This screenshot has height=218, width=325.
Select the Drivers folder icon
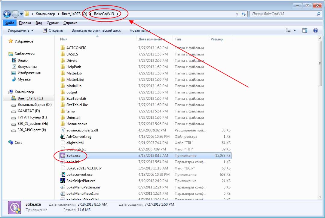[63, 61]
